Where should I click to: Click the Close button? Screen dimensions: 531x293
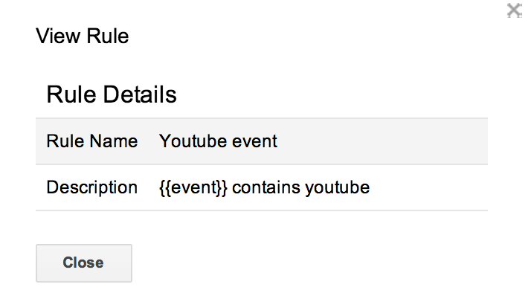tap(84, 263)
